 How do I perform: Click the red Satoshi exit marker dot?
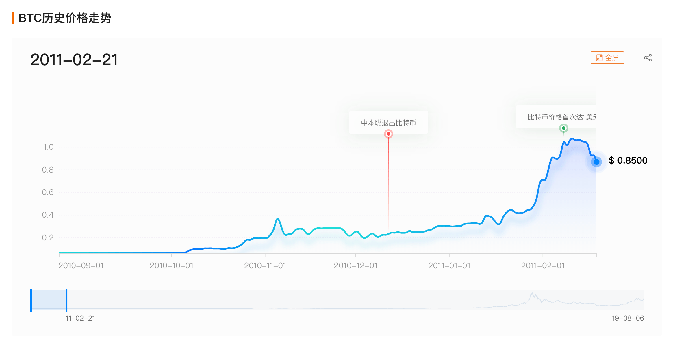(388, 134)
